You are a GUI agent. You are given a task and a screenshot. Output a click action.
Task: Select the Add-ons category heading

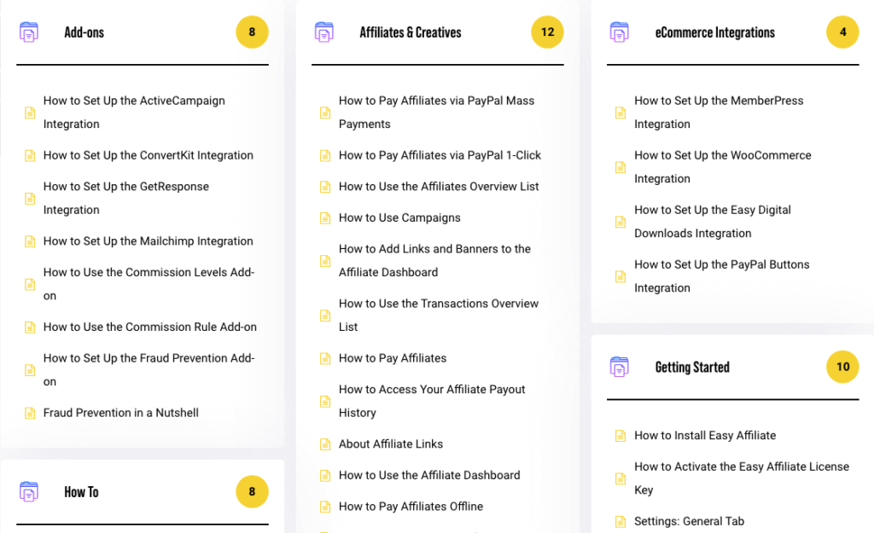coord(84,32)
